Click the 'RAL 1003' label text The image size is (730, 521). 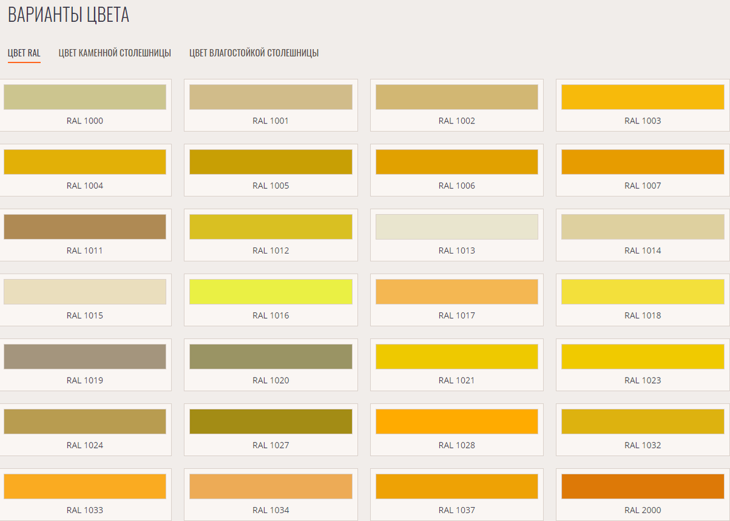pyautogui.click(x=643, y=121)
